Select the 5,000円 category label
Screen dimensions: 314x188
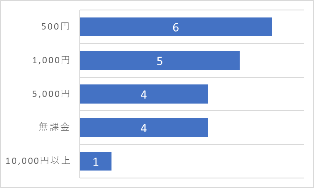pos(51,94)
